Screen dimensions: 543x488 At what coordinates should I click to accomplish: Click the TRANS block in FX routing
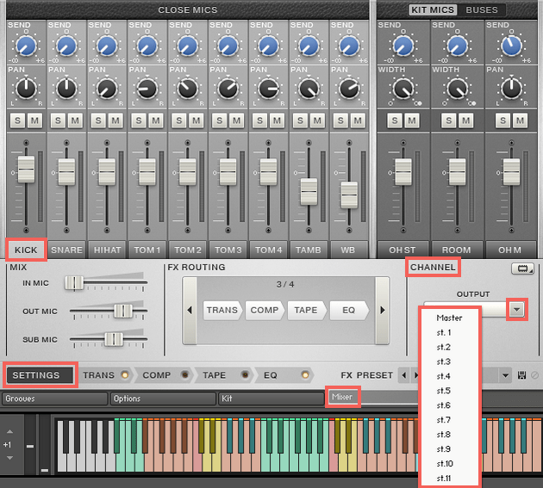click(x=222, y=310)
